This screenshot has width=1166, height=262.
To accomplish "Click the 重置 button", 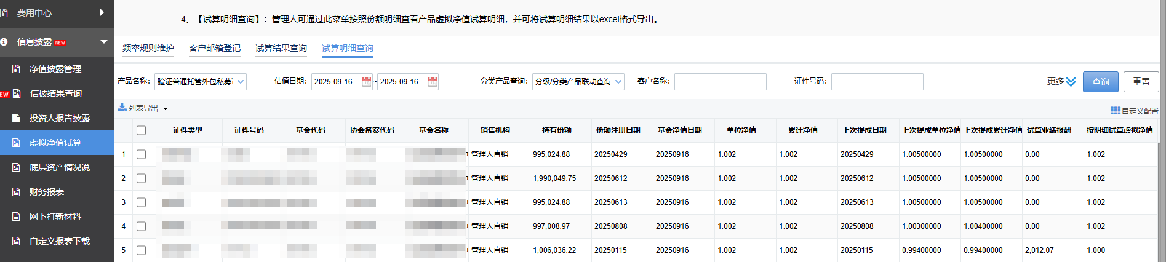I will 1141,82.
